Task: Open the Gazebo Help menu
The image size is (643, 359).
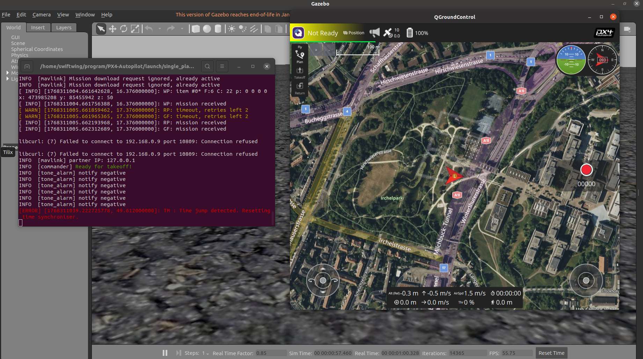Action: point(107,15)
